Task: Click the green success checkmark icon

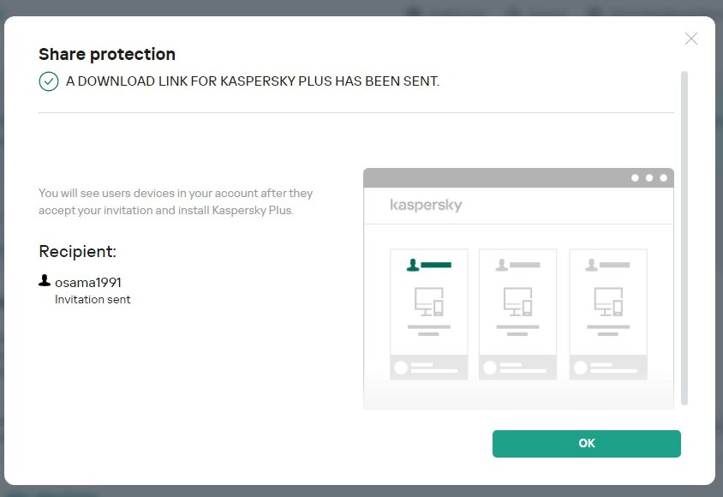Action: [49, 81]
